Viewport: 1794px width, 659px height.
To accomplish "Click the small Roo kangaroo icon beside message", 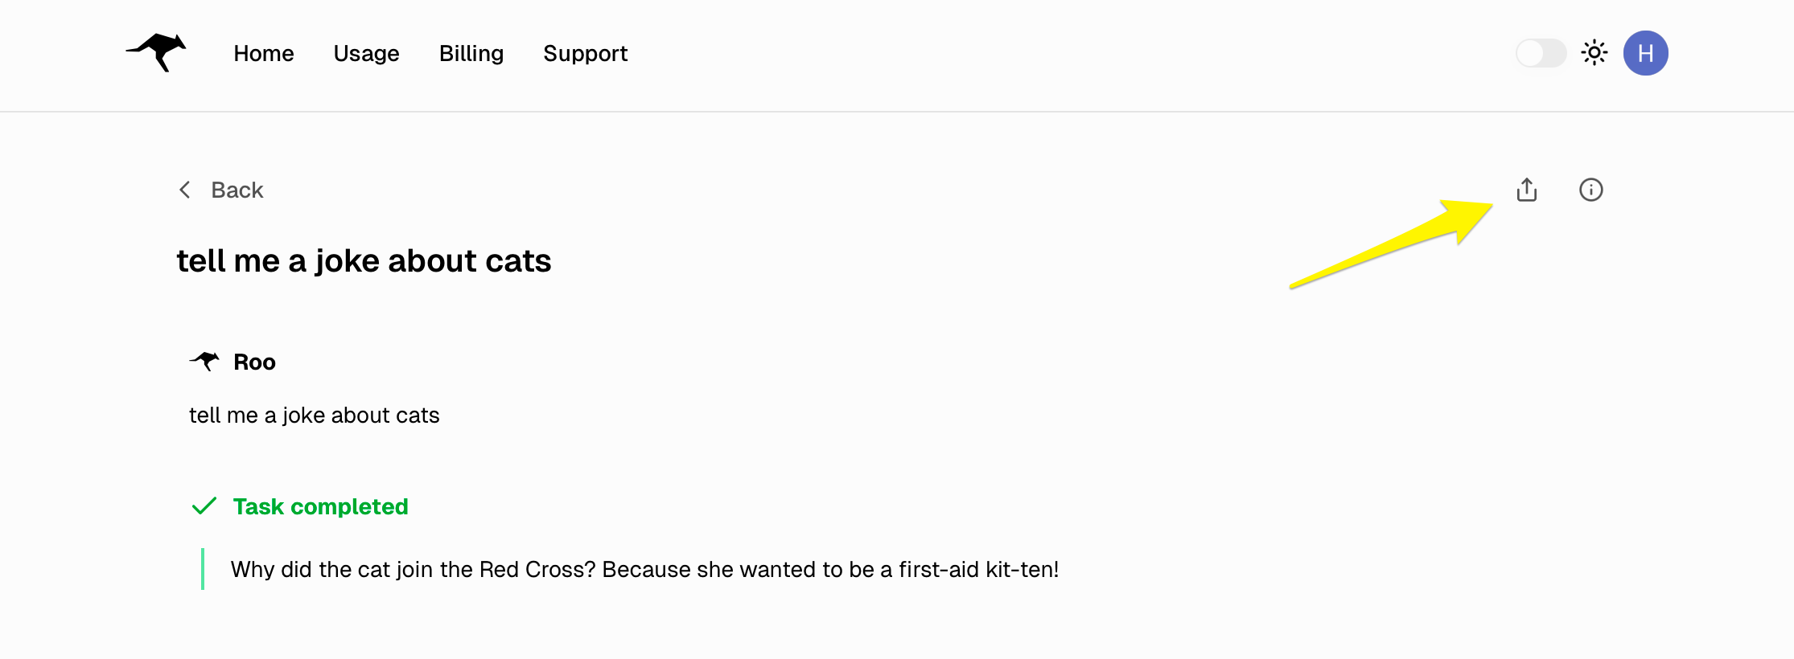I will coord(205,362).
